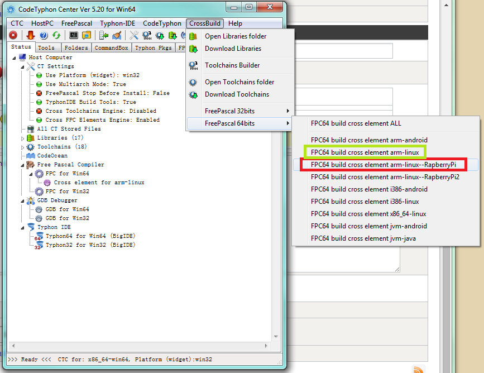Open the Help menu

coord(235,23)
